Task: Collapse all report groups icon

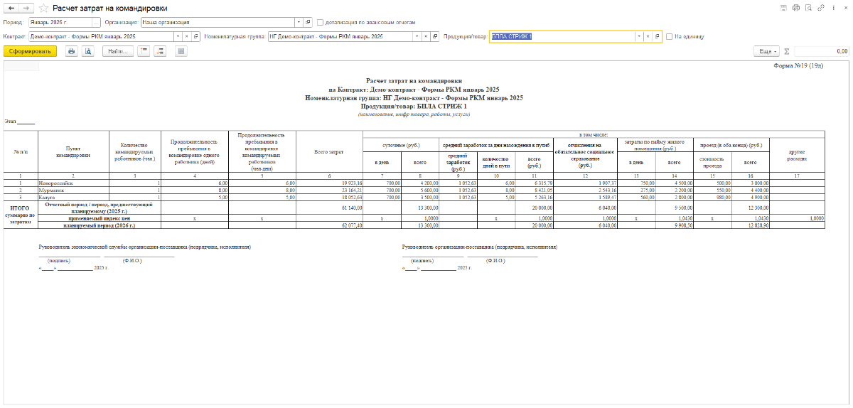Action: 144,51
